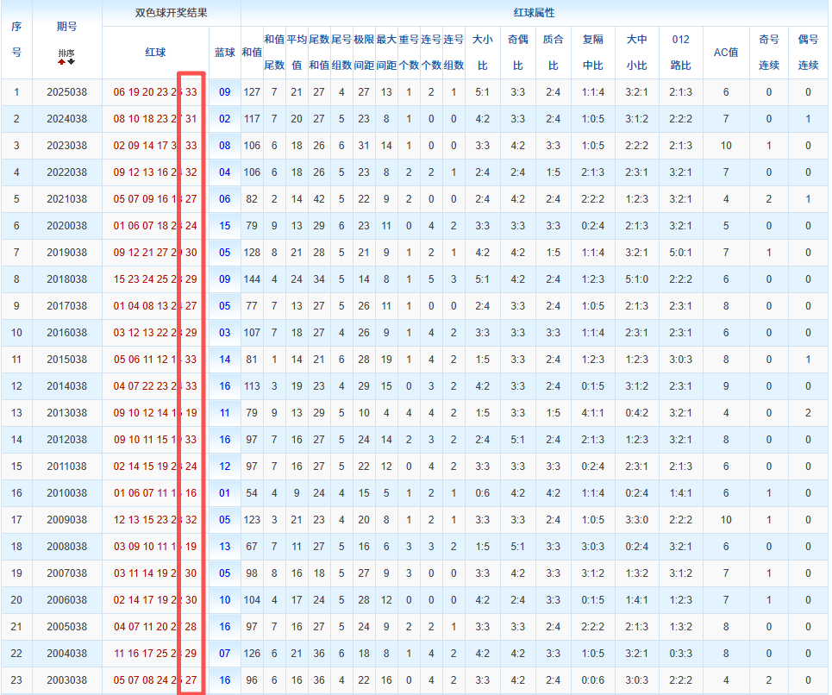Select issue 2003038 in the last row
832x695 pixels.
[x=67, y=680]
